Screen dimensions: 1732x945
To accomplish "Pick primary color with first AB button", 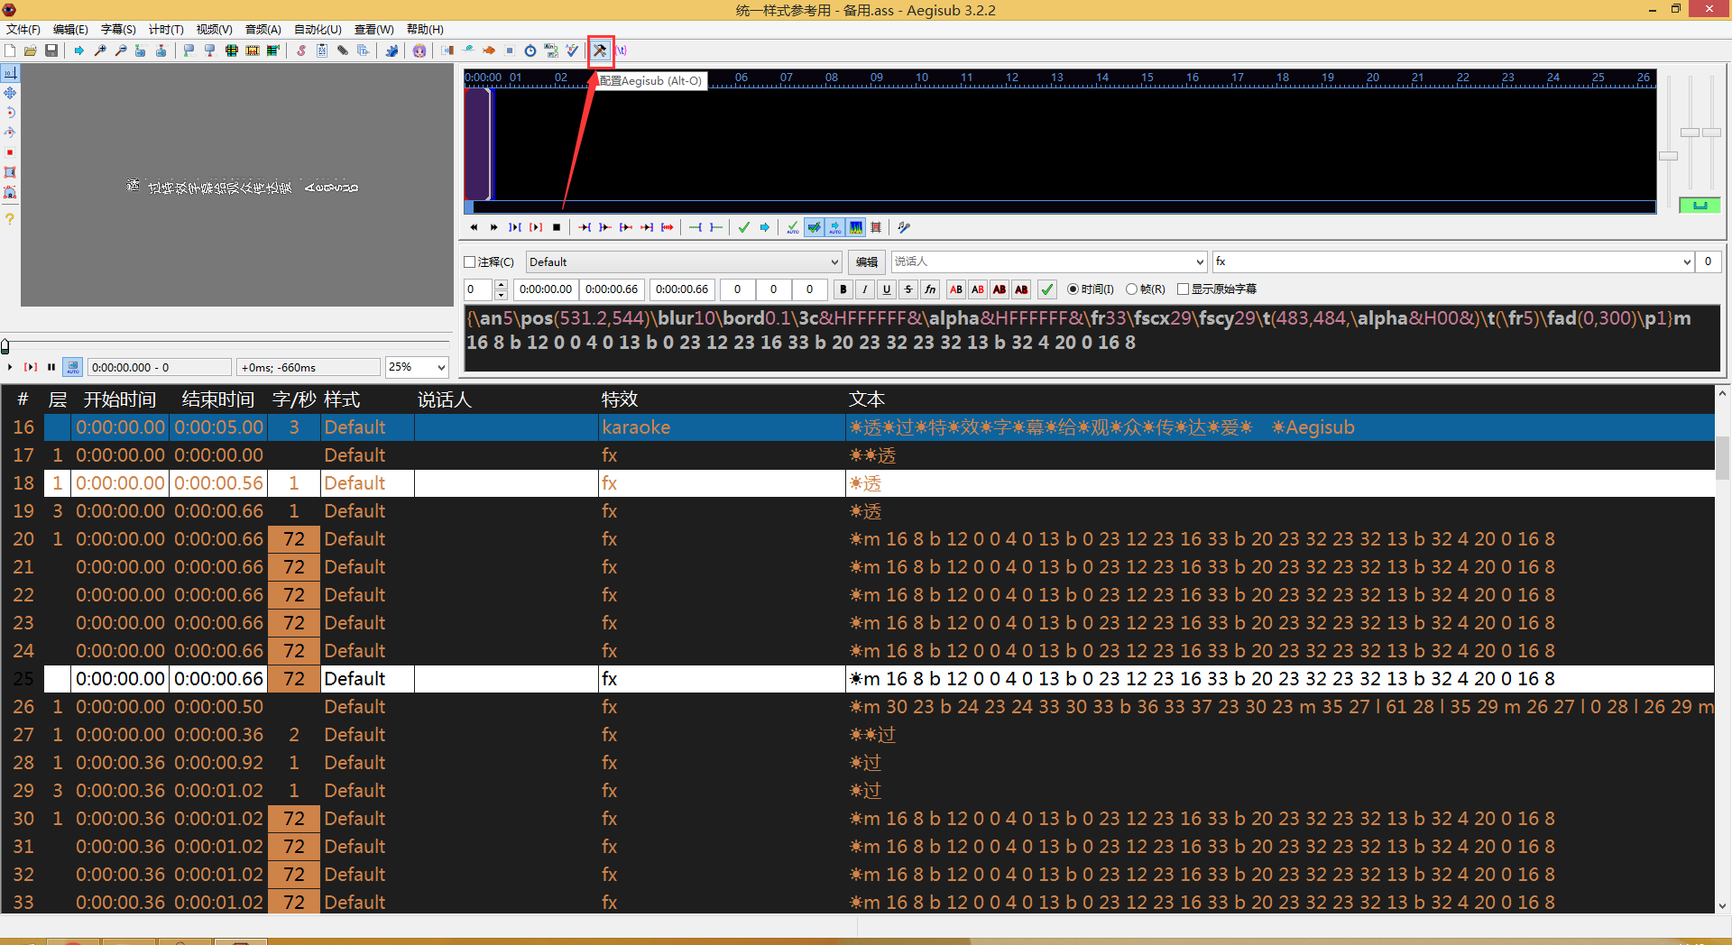I will (956, 289).
